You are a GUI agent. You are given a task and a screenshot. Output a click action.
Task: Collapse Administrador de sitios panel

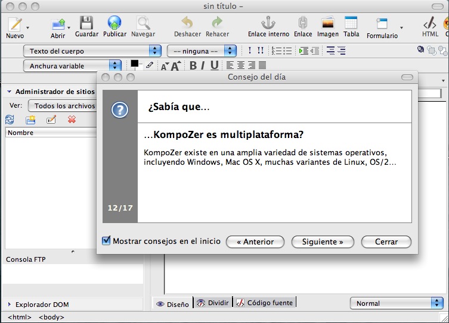[9, 92]
